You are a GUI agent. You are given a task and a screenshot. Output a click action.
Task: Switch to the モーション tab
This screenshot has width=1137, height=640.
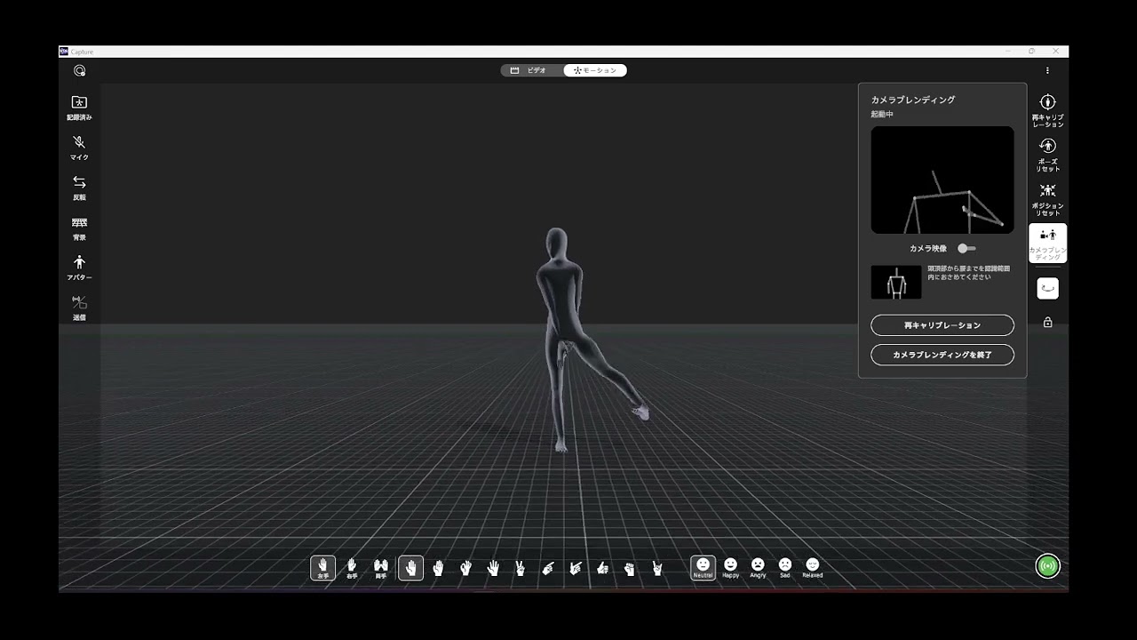(x=595, y=70)
